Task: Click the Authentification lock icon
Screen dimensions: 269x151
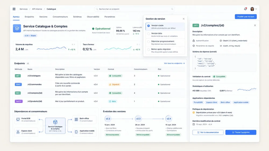Action: tap(194, 41)
